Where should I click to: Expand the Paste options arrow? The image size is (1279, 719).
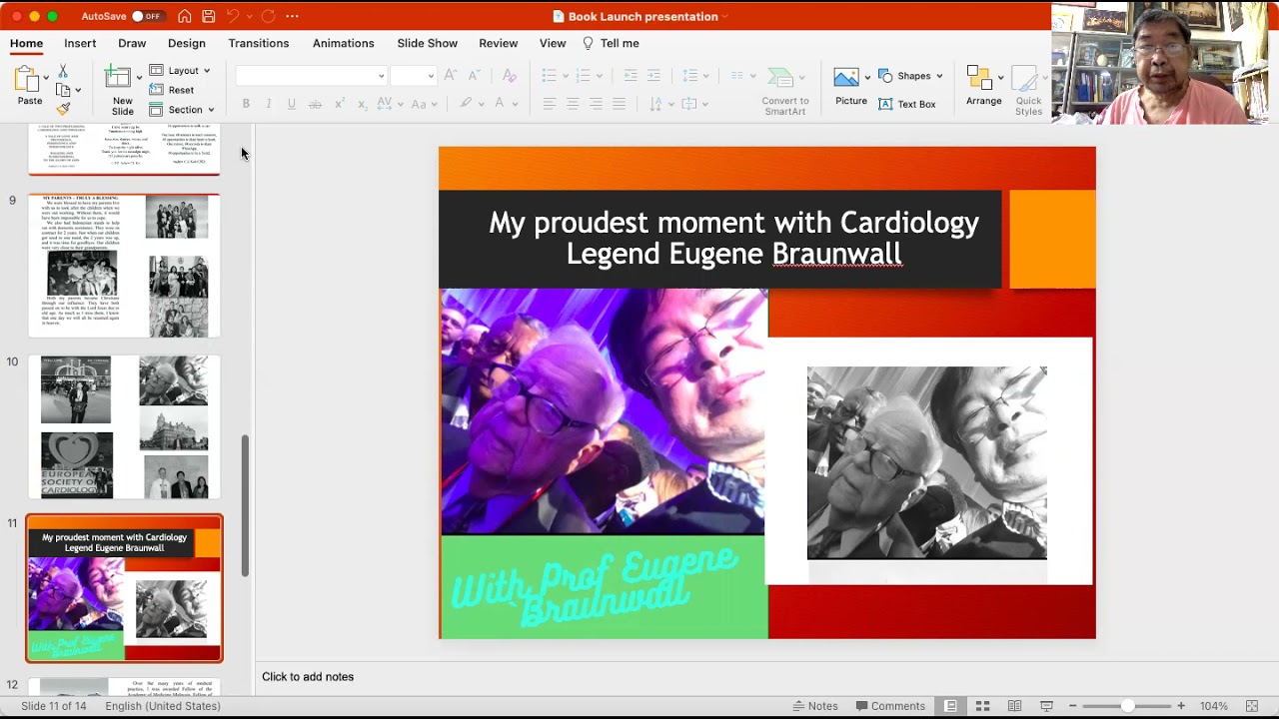tap(46, 78)
